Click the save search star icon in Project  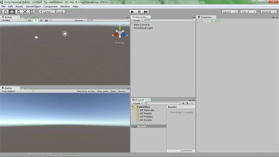[192, 103]
